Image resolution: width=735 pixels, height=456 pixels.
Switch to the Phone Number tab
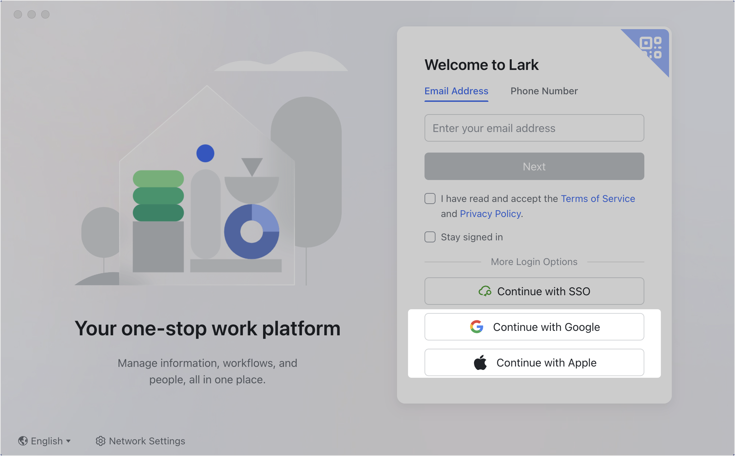[x=544, y=91]
